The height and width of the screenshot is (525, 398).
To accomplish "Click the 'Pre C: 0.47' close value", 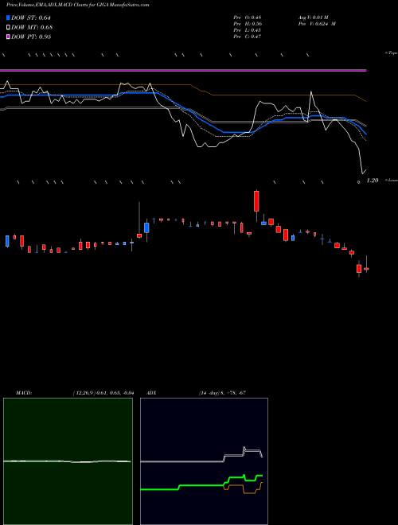I will 248,37.
